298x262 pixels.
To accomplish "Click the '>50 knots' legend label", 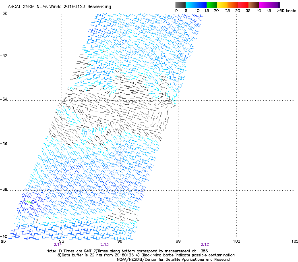I will click(x=286, y=11).
